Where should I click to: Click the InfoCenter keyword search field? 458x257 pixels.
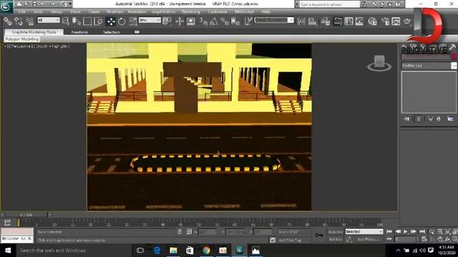(330, 4)
